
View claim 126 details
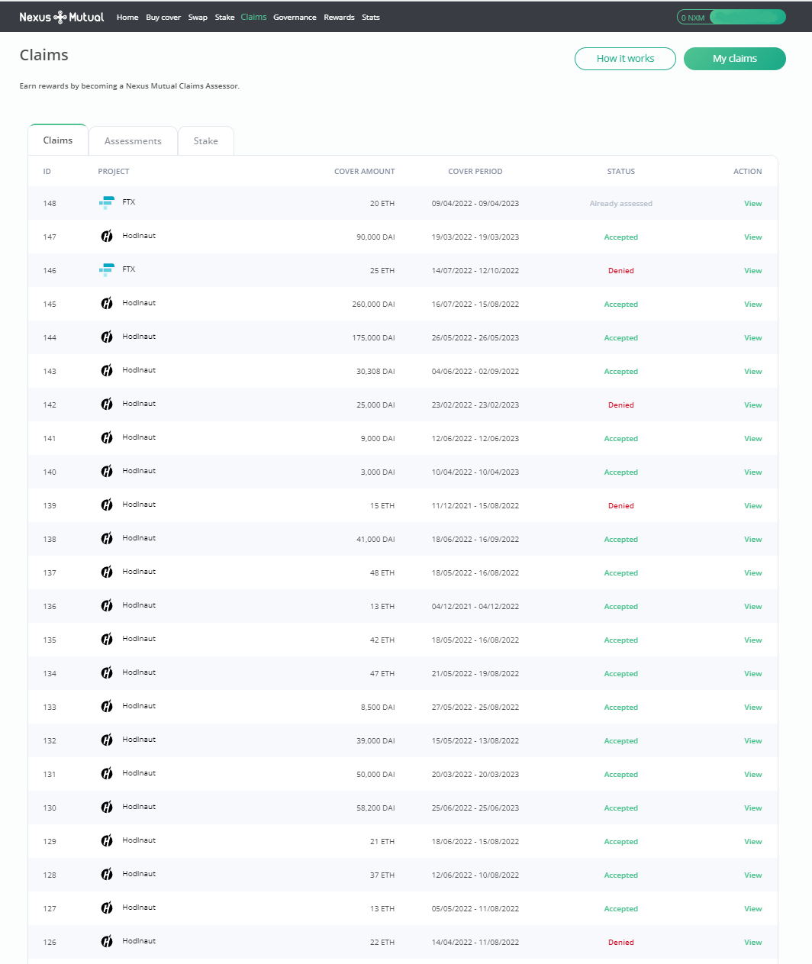[753, 943]
